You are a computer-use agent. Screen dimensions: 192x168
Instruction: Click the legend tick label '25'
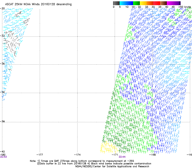(147, 7)
